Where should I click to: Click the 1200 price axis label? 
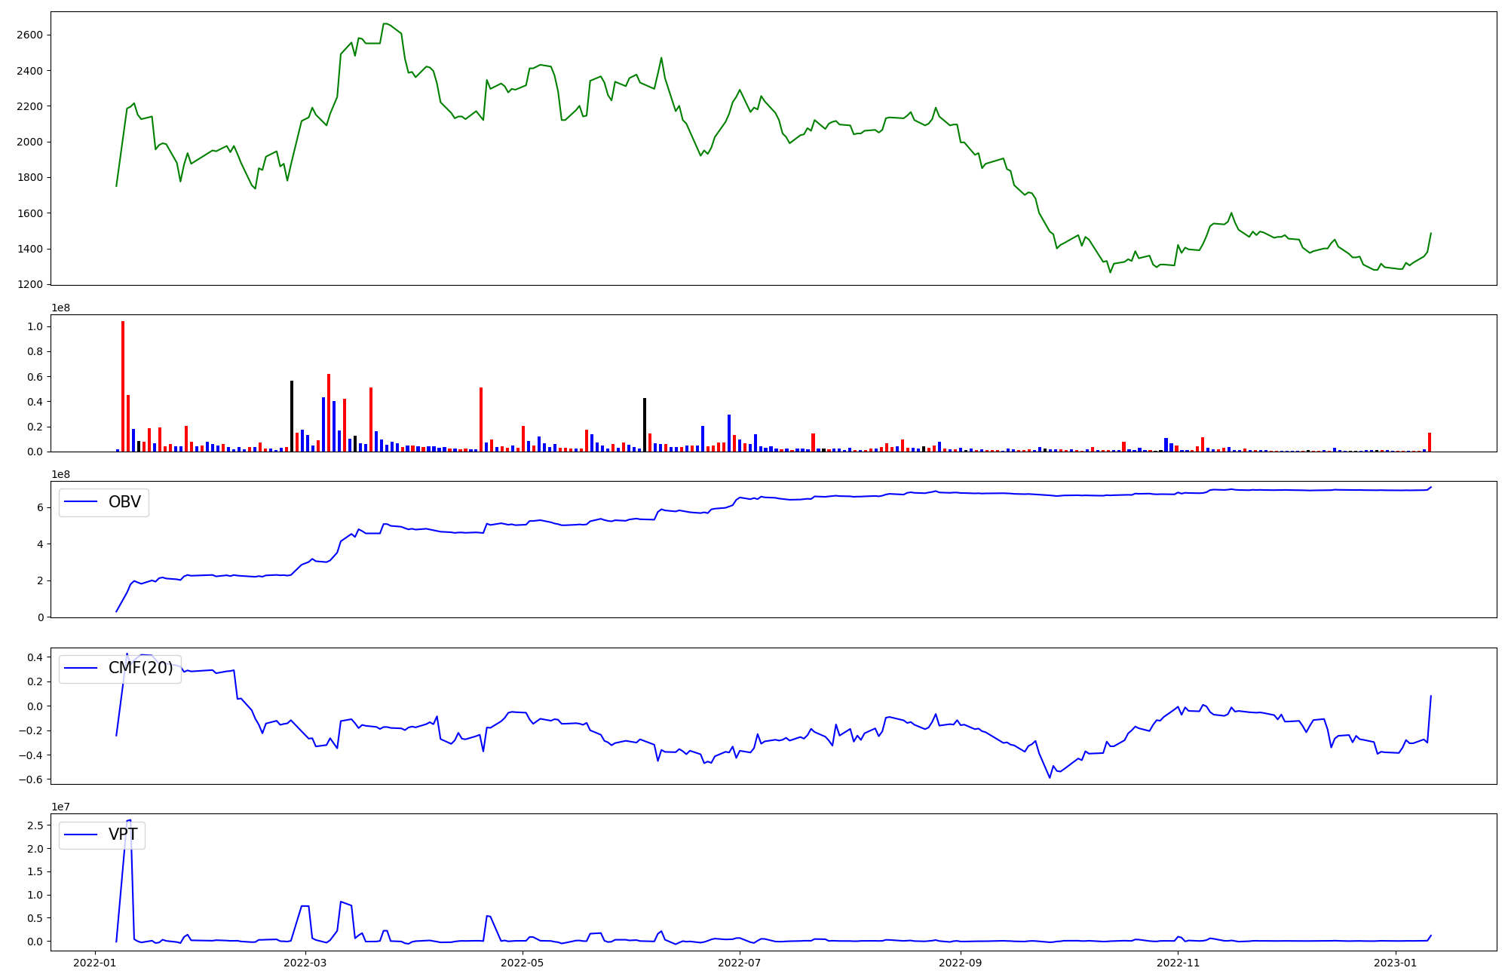point(30,284)
